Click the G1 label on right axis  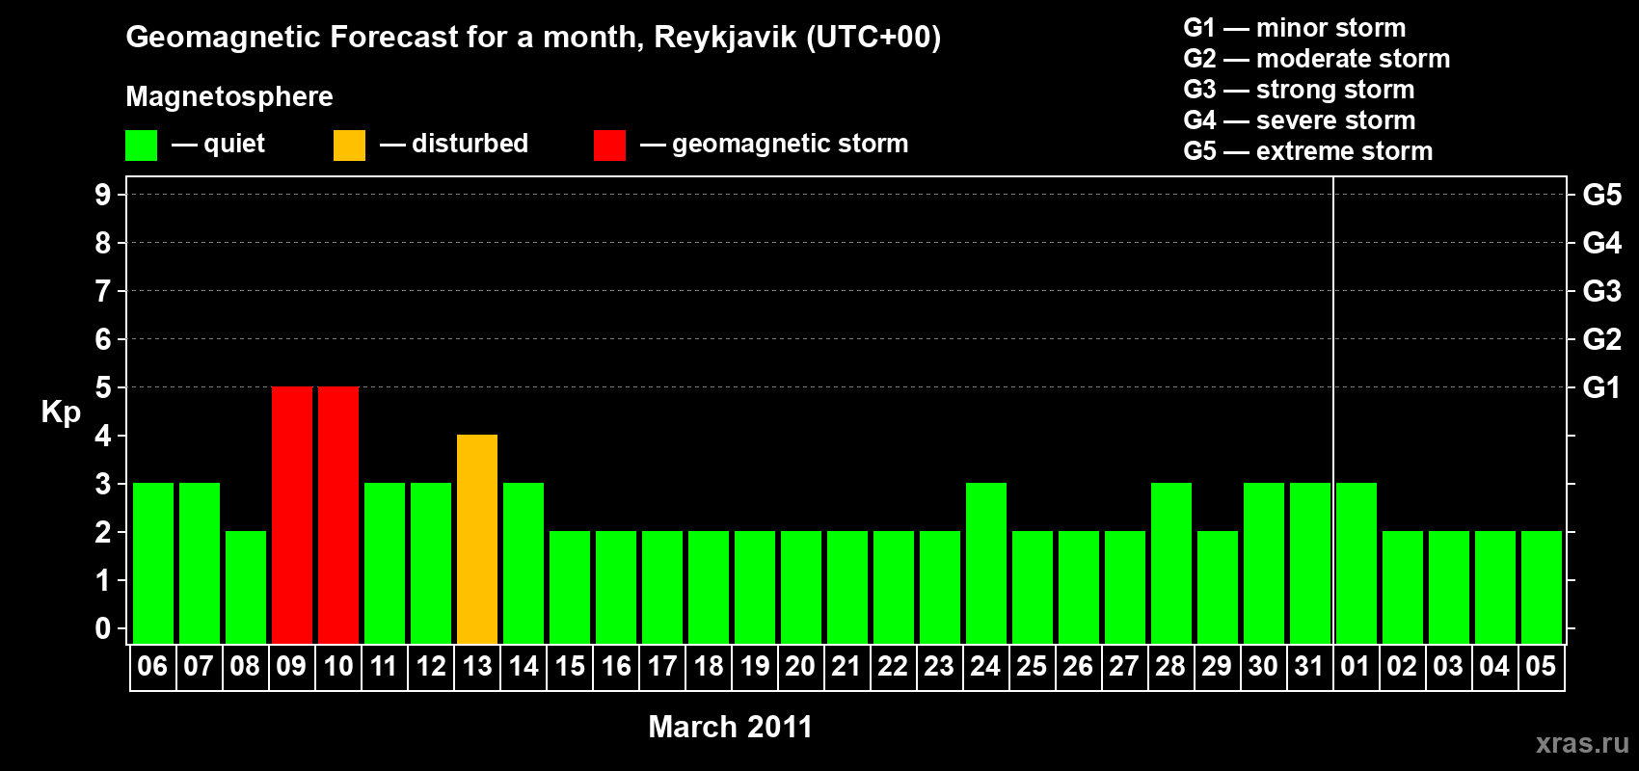click(1602, 387)
